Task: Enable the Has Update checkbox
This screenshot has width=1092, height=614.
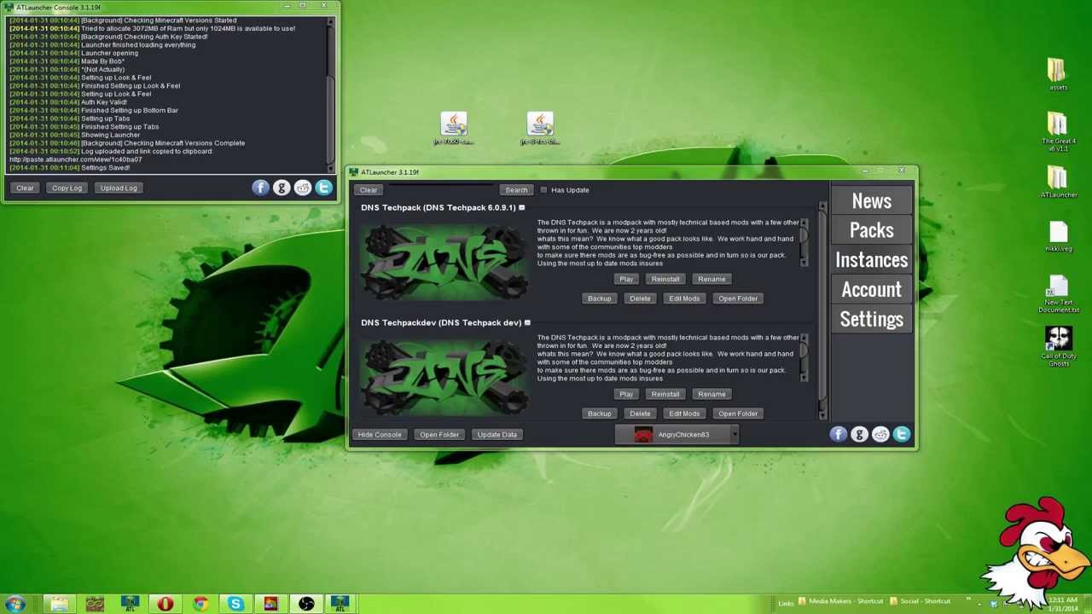Action: pyautogui.click(x=543, y=190)
